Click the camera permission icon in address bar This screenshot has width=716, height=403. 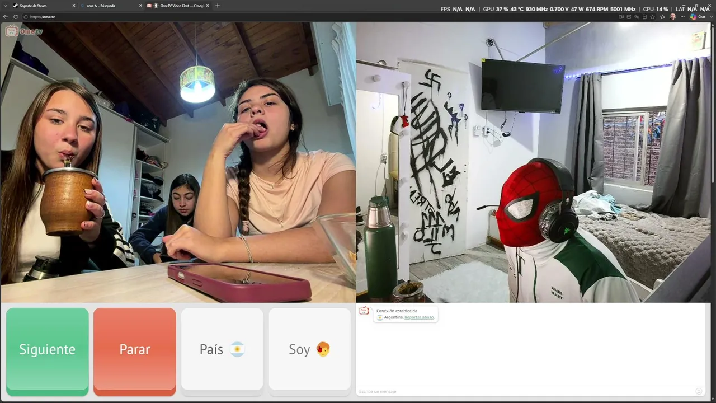pos(621,17)
